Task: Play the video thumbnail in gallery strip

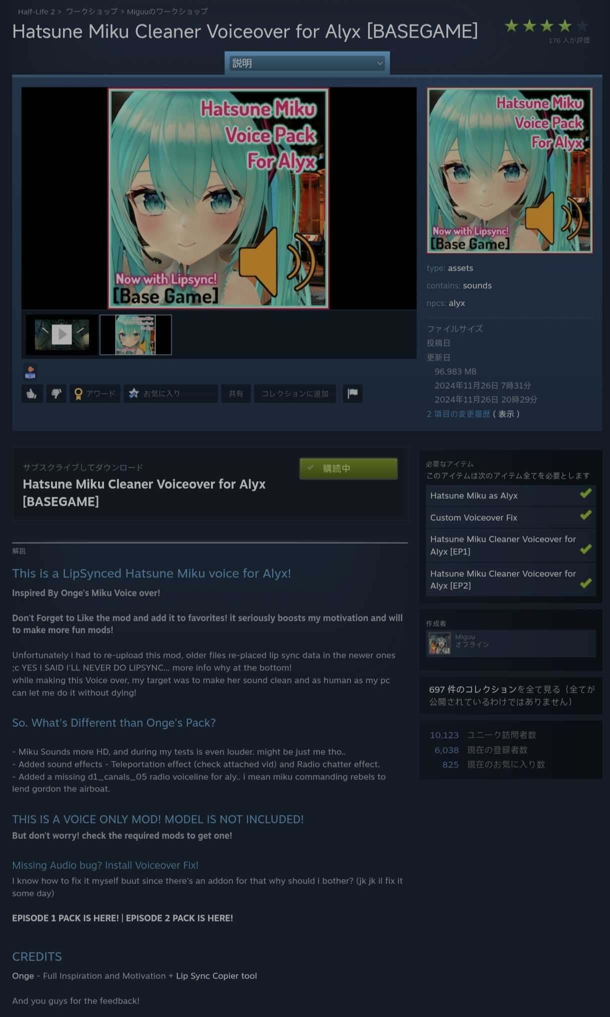Action: click(62, 335)
